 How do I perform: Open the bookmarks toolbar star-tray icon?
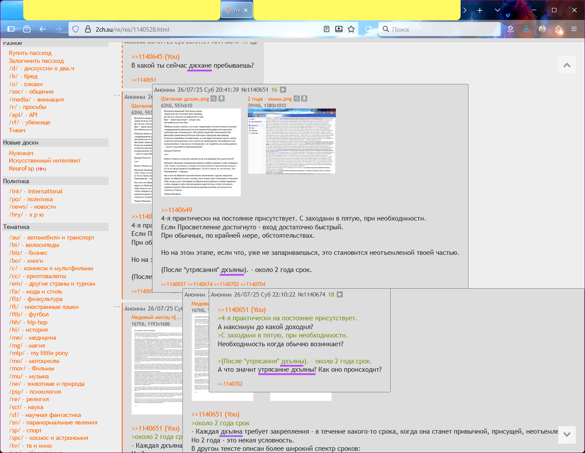click(510, 29)
